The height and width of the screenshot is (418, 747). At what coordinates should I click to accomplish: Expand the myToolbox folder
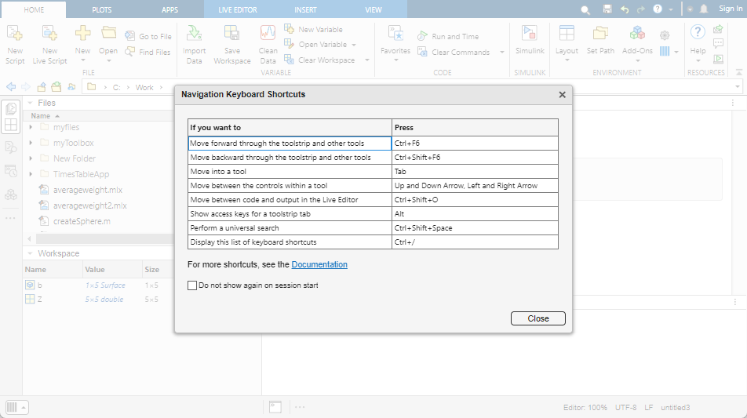point(31,143)
